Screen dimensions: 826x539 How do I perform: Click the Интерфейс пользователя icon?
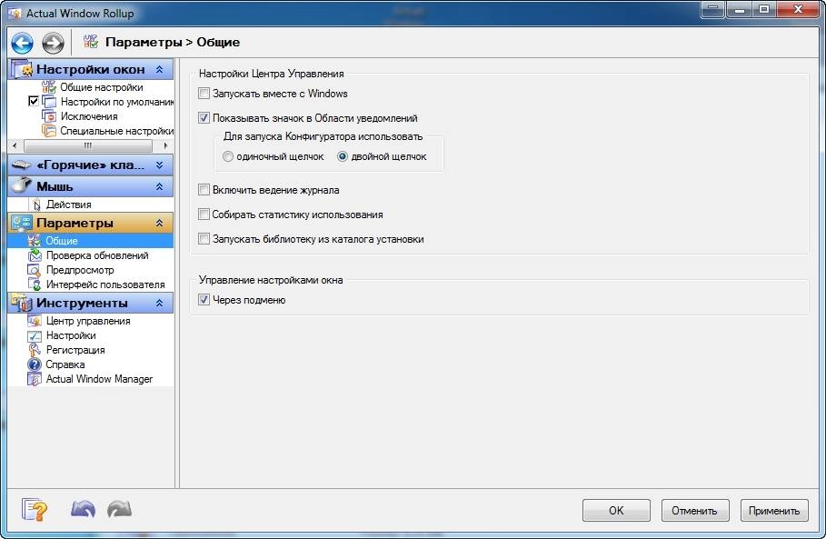pyautogui.click(x=35, y=284)
